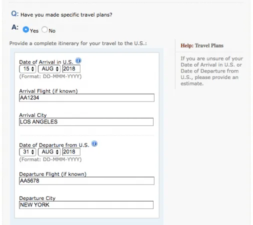
Task: Click the departure year field
Action: [71, 152]
